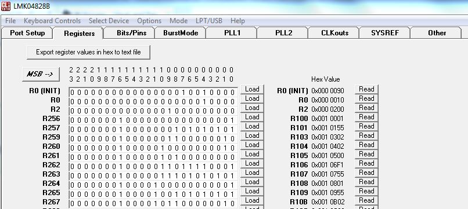Load the R263 register
468x209 pixels.
pos(252,173)
